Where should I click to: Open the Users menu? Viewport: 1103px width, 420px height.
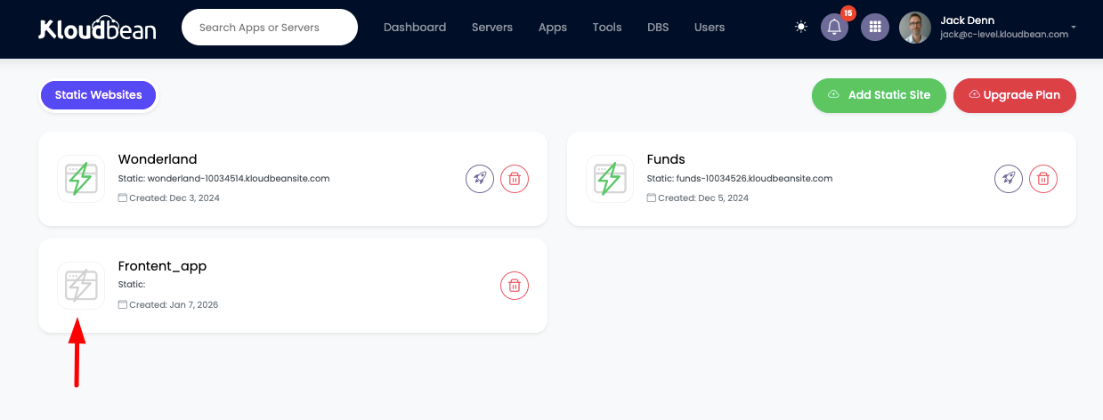coord(710,28)
